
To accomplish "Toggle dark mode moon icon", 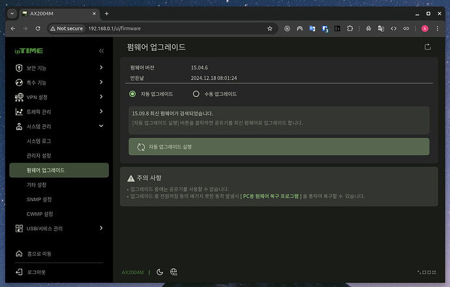I will (x=160, y=272).
